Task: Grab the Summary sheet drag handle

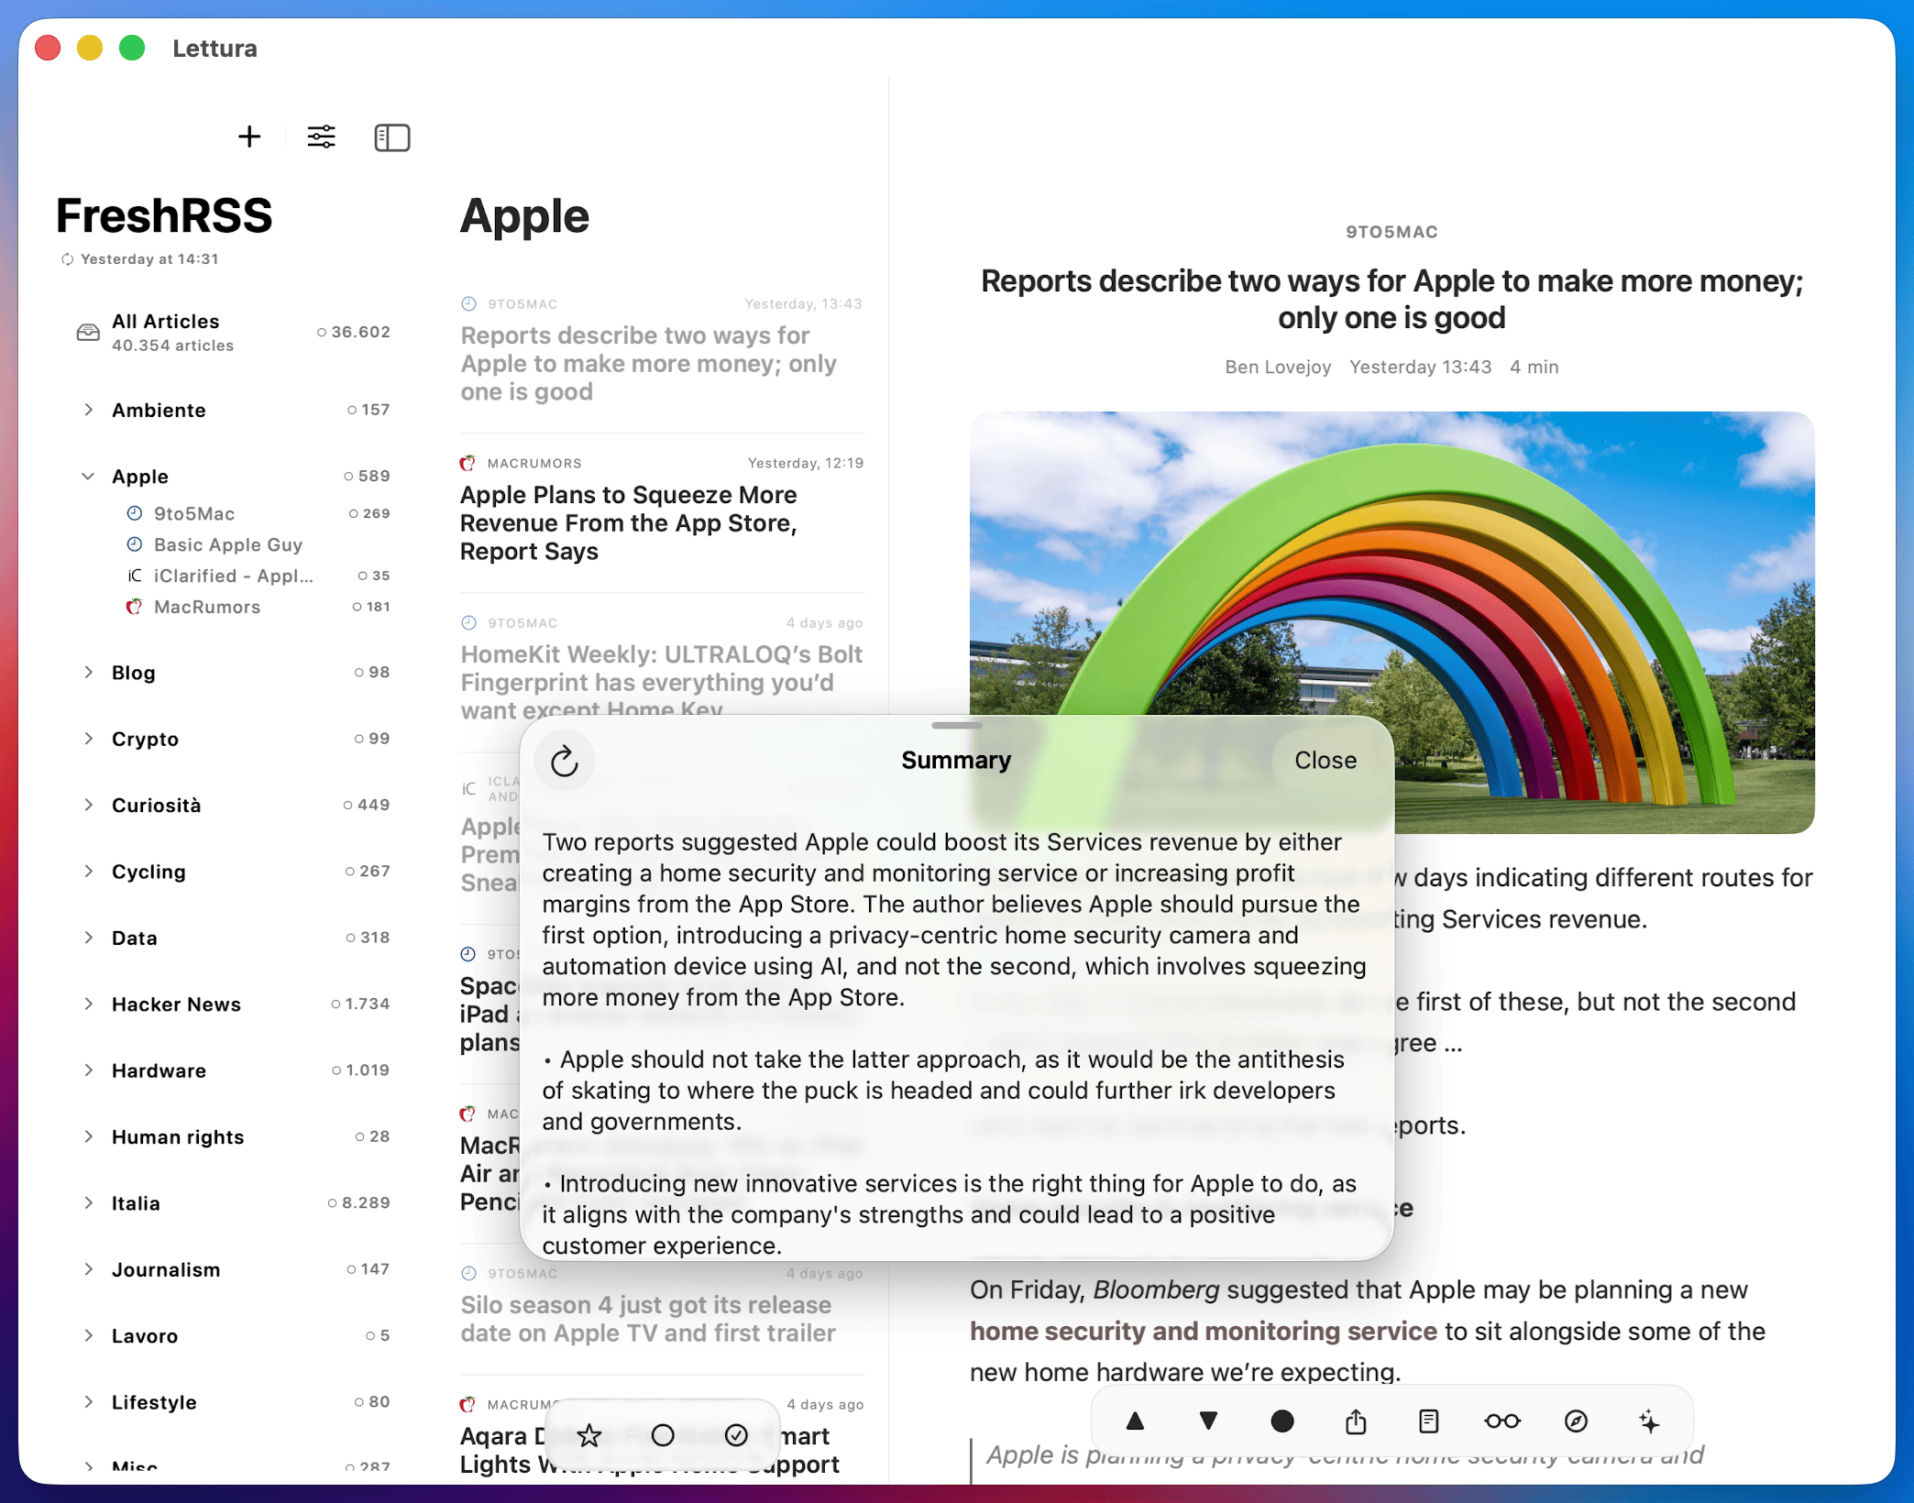Action: point(956,725)
